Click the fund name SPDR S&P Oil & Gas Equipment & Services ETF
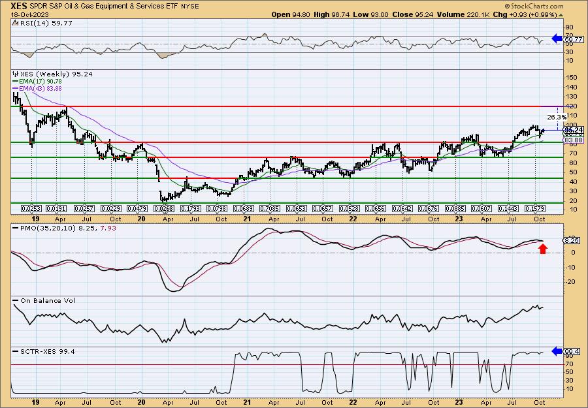This screenshot has width=588, height=408. click(x=102, y=6)
